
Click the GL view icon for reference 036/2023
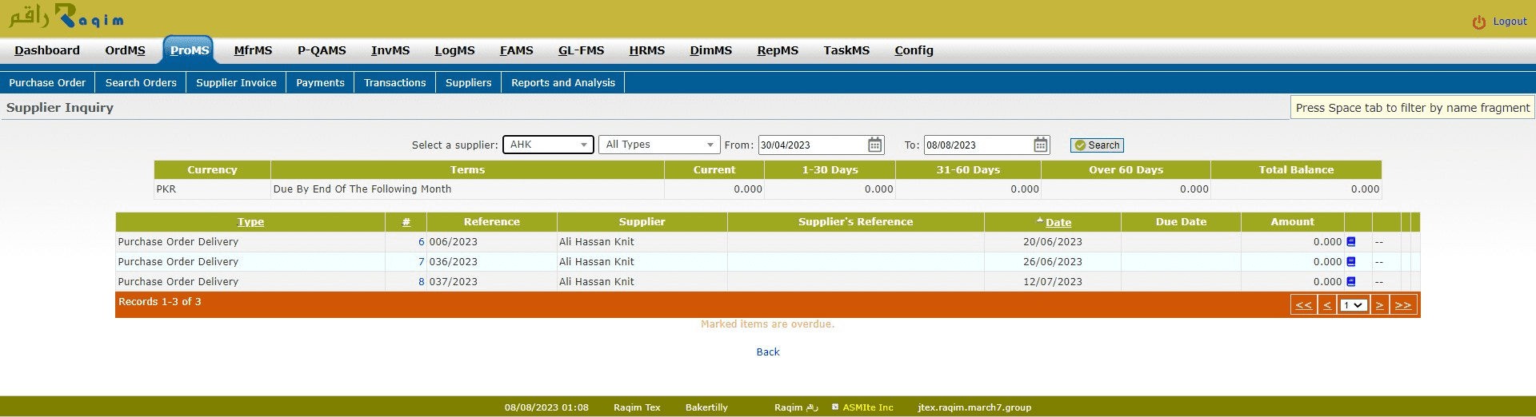click(x=1351, y=262)
